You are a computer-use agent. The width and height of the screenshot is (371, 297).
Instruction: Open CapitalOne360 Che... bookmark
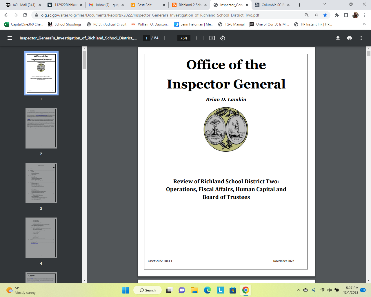pyautogui.click(x=24, y=24)
